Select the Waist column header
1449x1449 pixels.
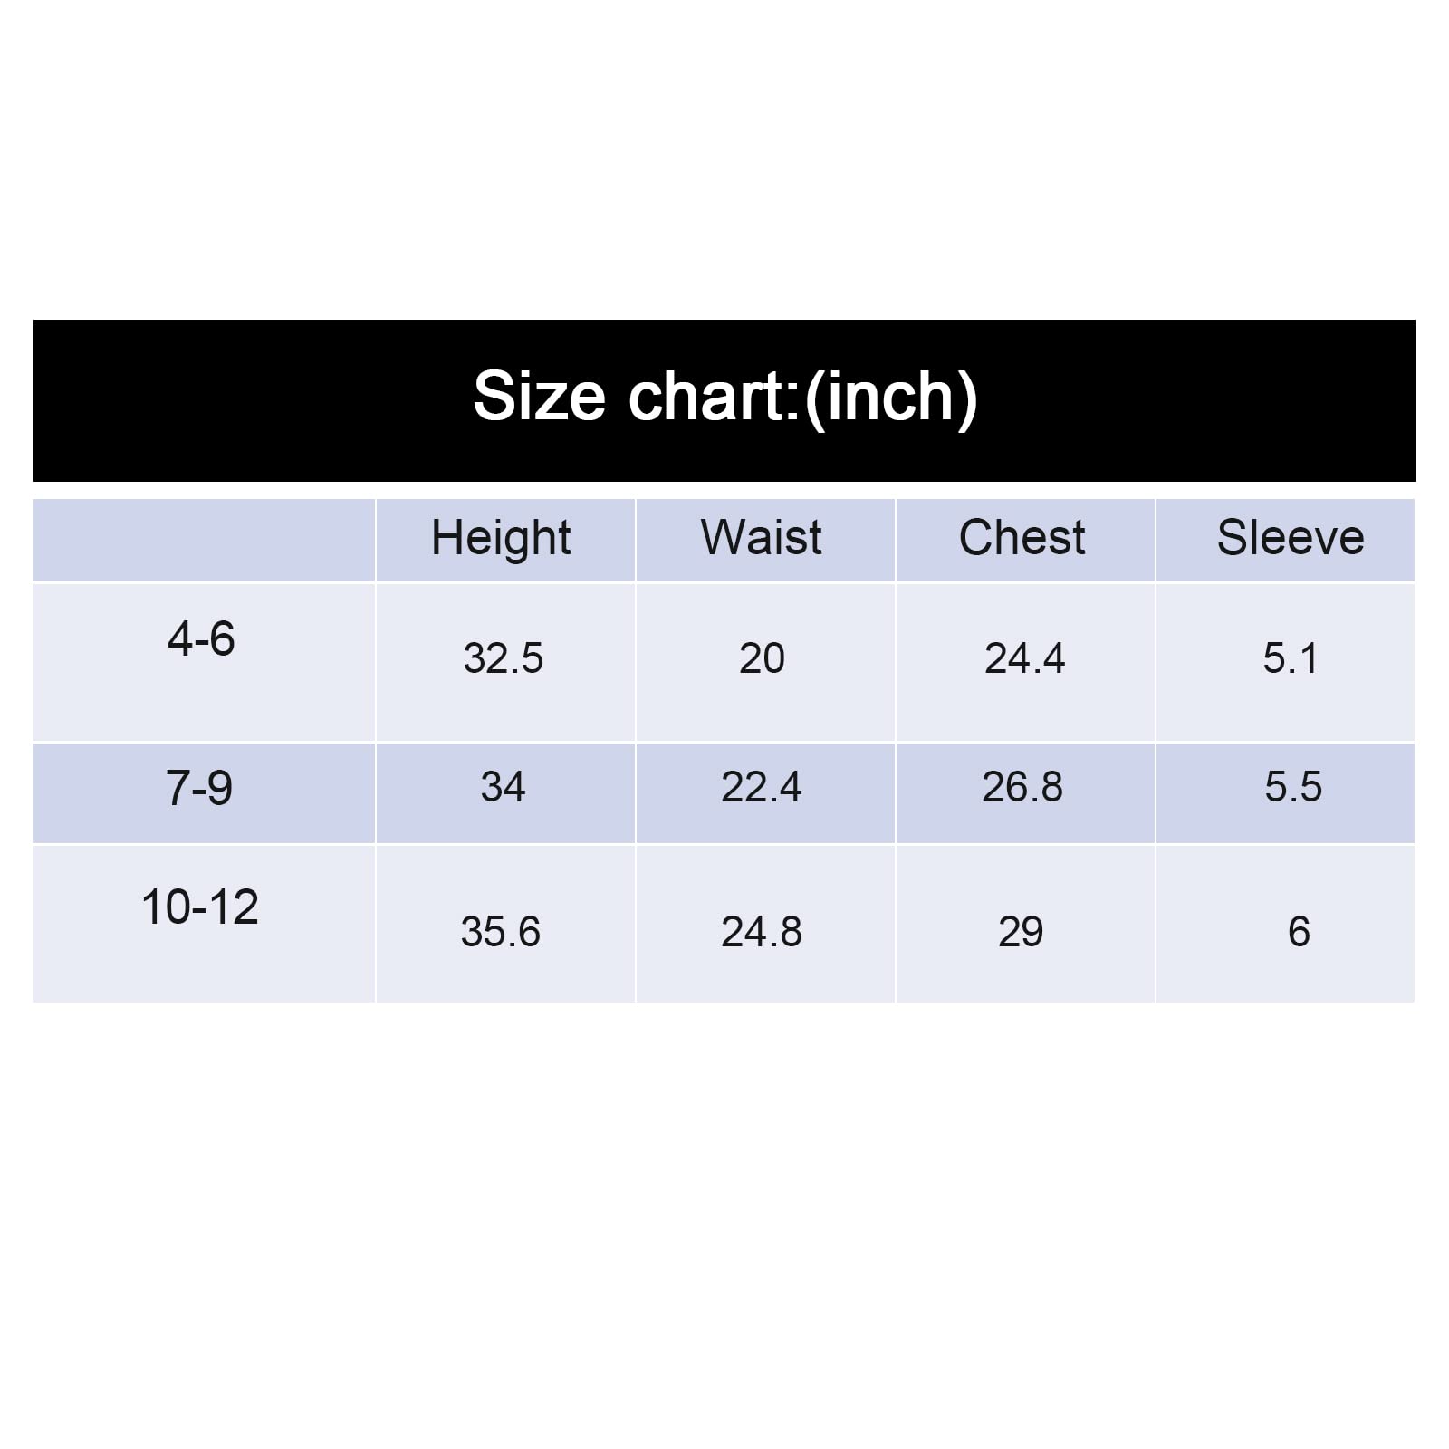[x=762, y=538]
